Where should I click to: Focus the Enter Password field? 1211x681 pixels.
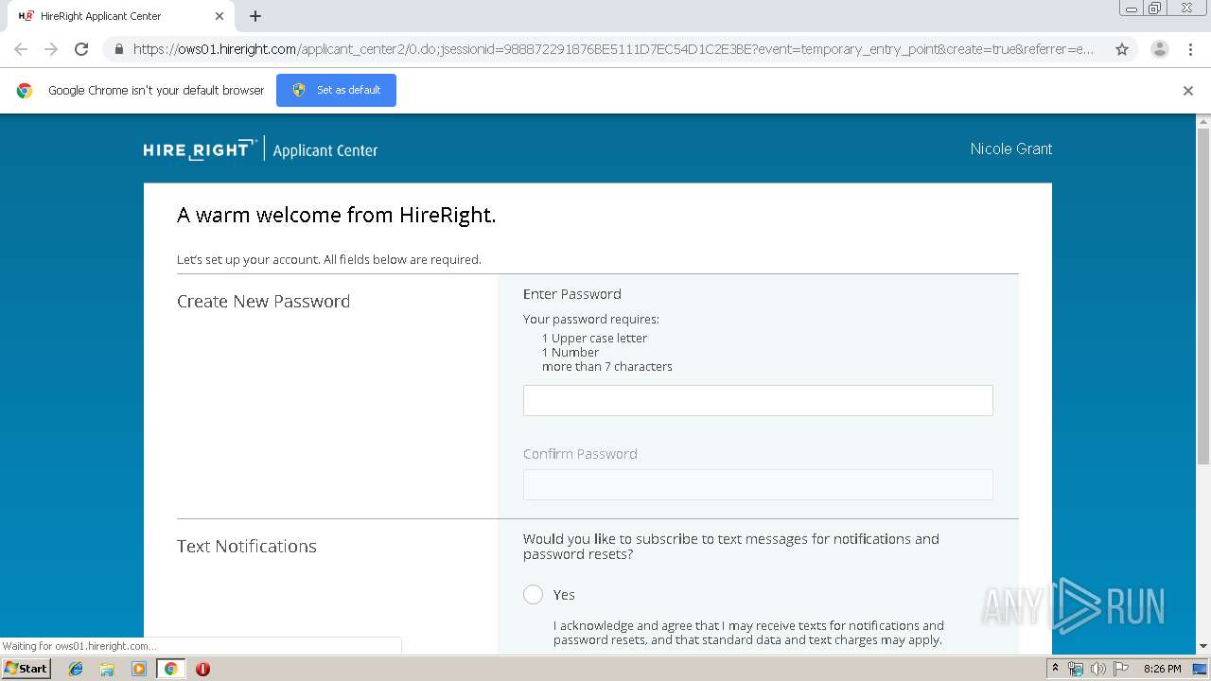pyautogui.click(x=758, y=400)
